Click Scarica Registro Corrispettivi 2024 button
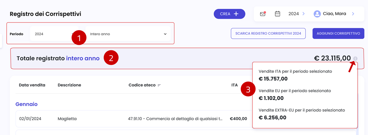 (x=269, y=33)
